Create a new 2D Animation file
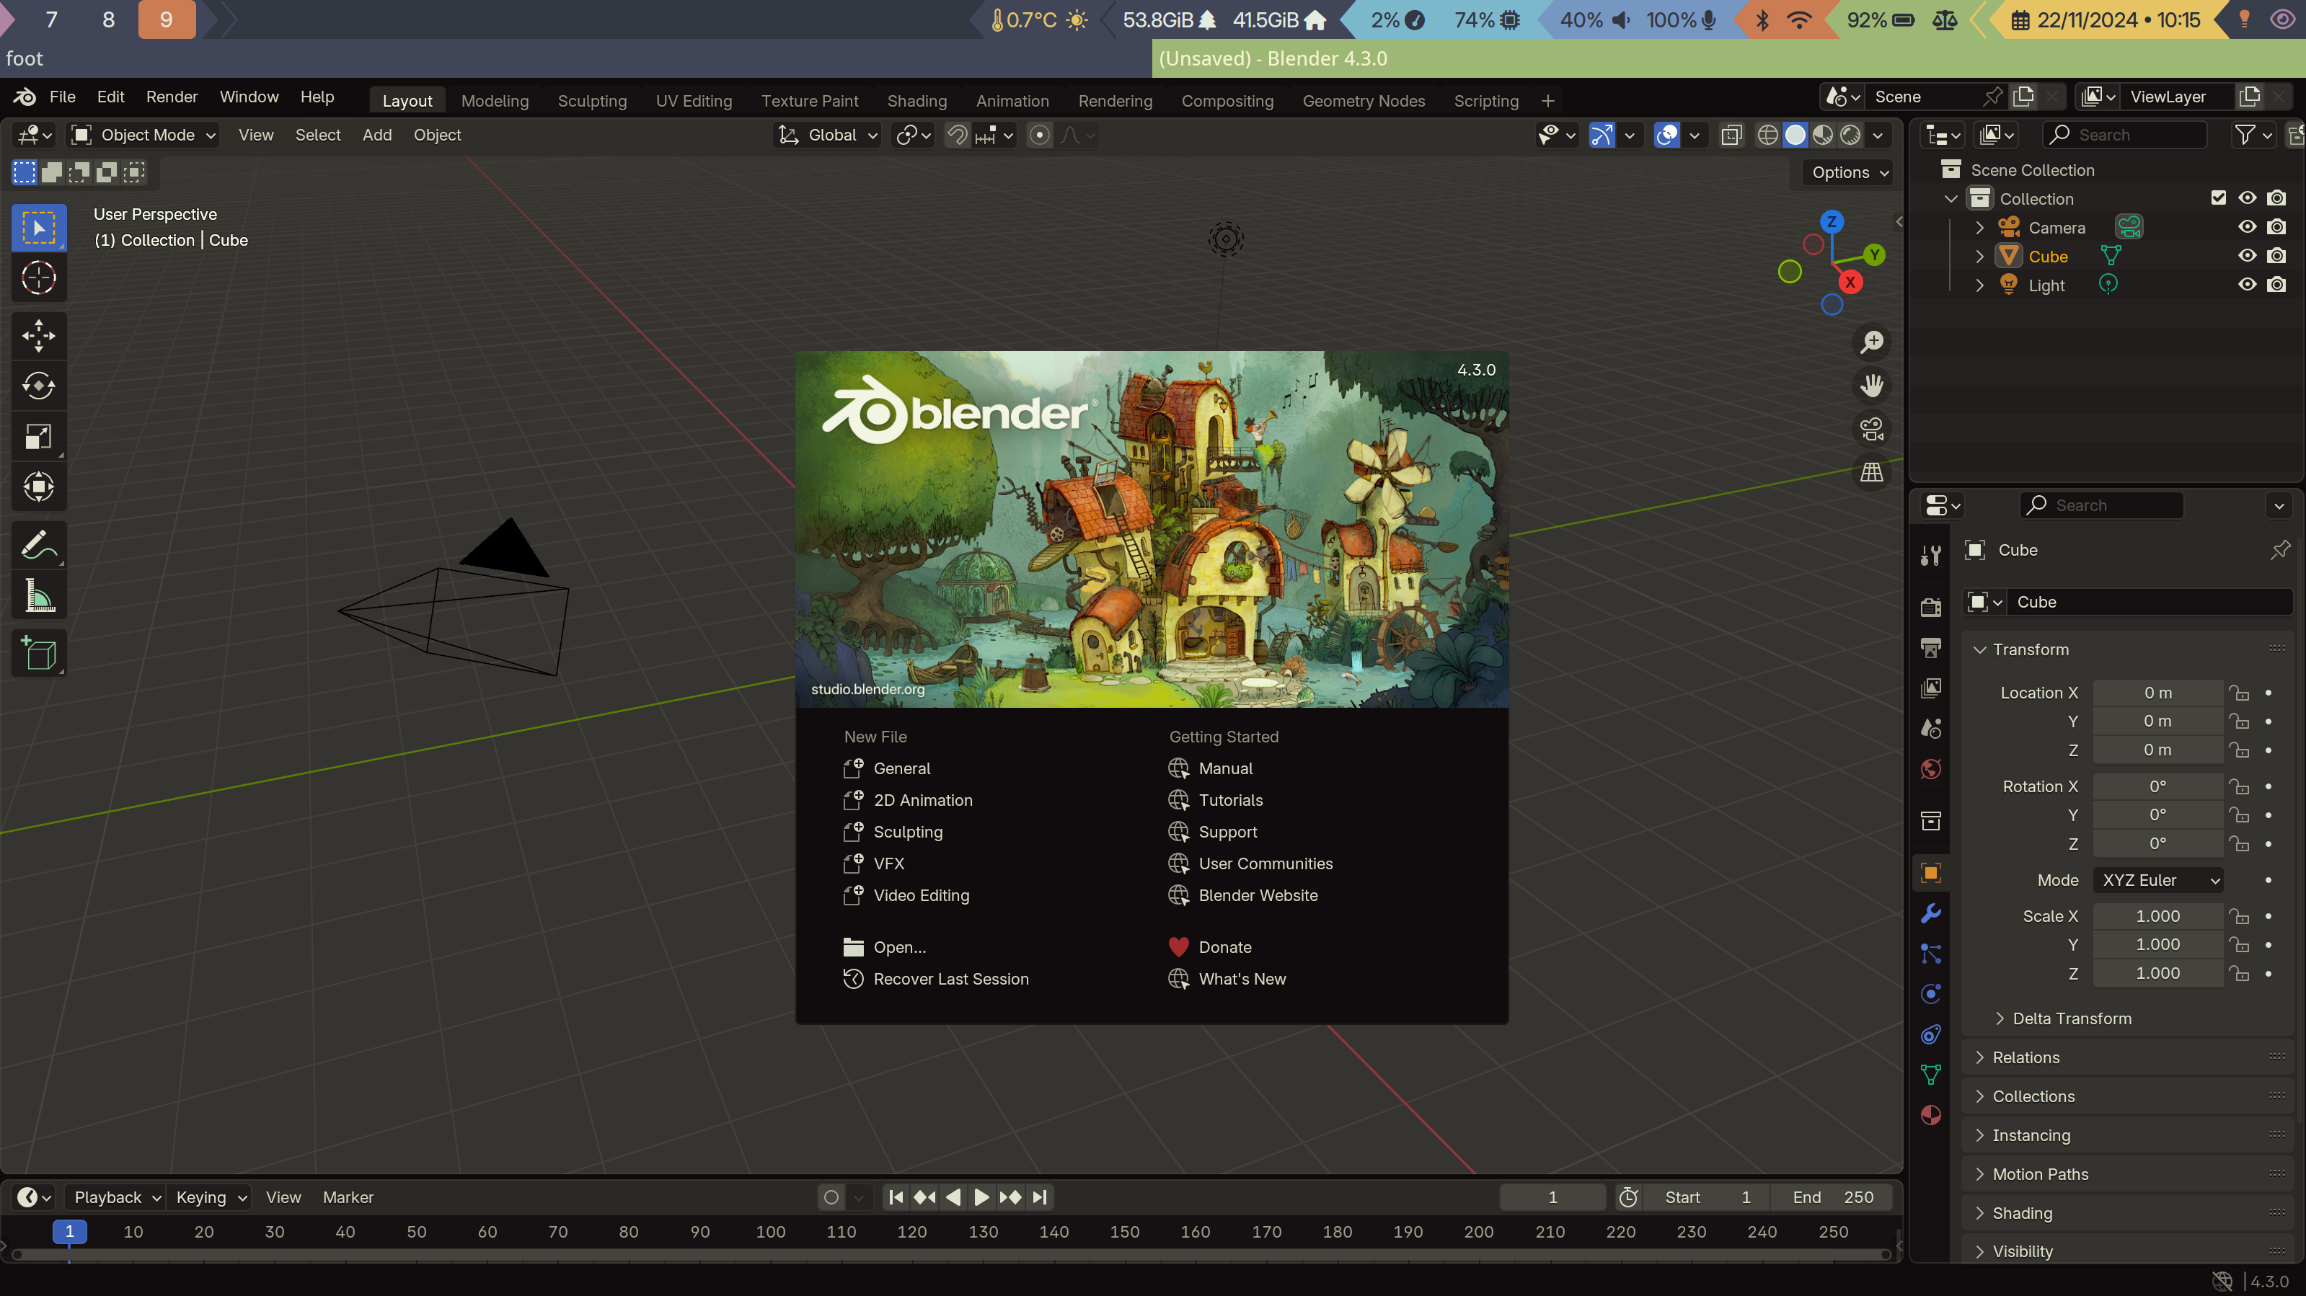 pos(922,800)
